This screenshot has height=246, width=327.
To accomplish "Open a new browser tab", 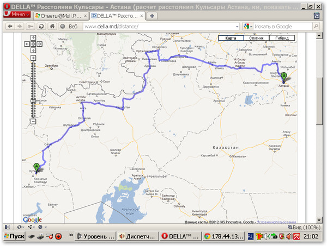I will 152,15.
